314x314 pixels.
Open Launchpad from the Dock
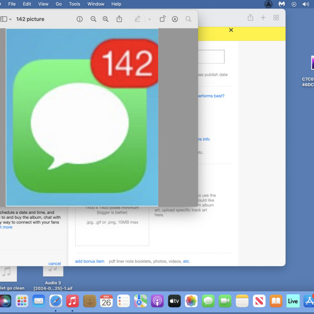(x=22, y=301)
